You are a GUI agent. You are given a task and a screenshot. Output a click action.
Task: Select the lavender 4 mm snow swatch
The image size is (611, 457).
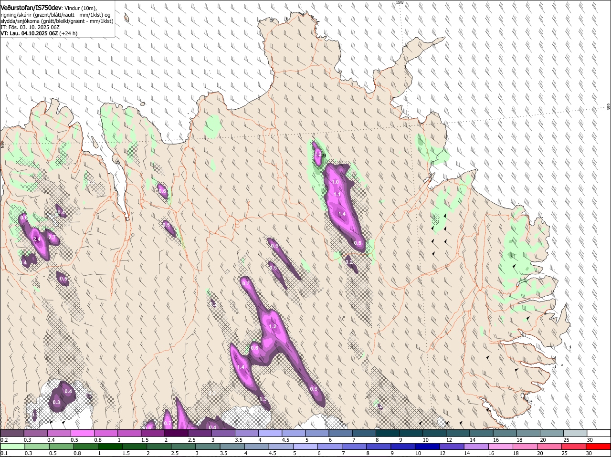pyautogui.click(x=270, y=433)
